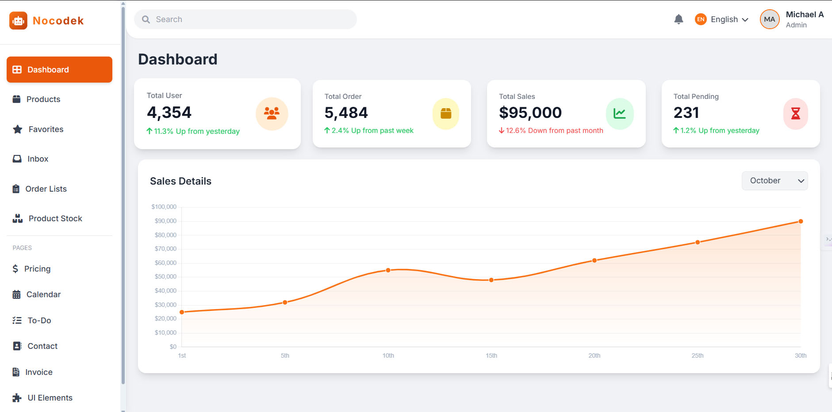832x412 pixels.
Task: Open the Pricing page link
Action: (x=38, y=268)
